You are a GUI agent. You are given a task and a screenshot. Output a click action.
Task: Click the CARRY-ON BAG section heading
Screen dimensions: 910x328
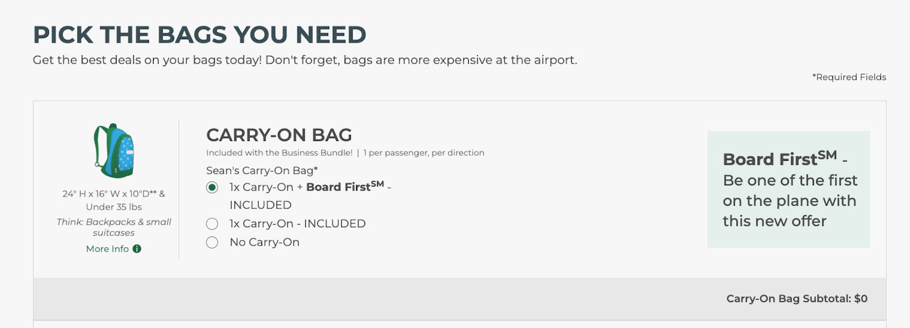click(x=279, y=135)
